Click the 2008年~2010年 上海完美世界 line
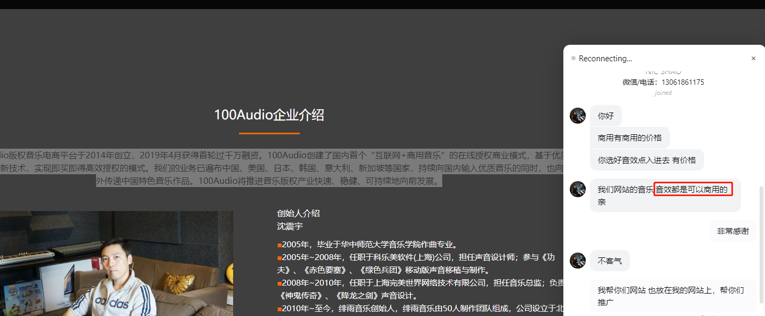 [x=421, y=283]
